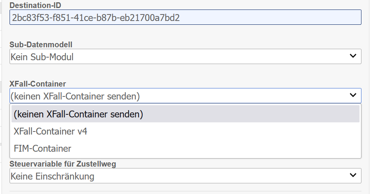
Task: Pick '(keinen XFall-Container senden)' in the open list
Action: point(78,114)
